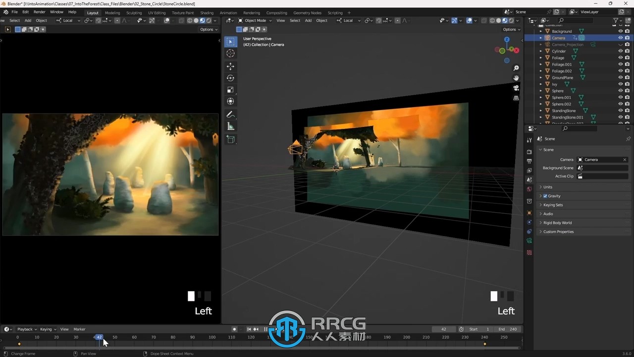634x357 pixels.
Task: Expand the Keying Sets panel
Action: [x=583, y=205]
